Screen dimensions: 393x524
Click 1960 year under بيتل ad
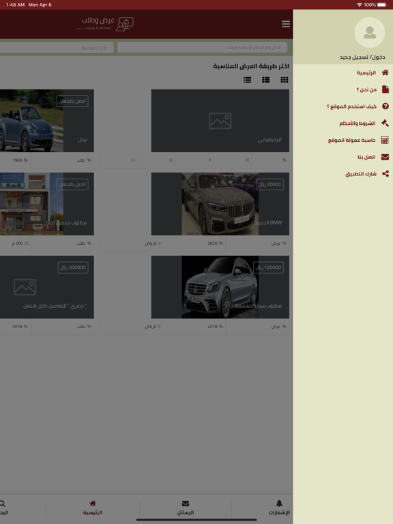click(x=20, y=160)
